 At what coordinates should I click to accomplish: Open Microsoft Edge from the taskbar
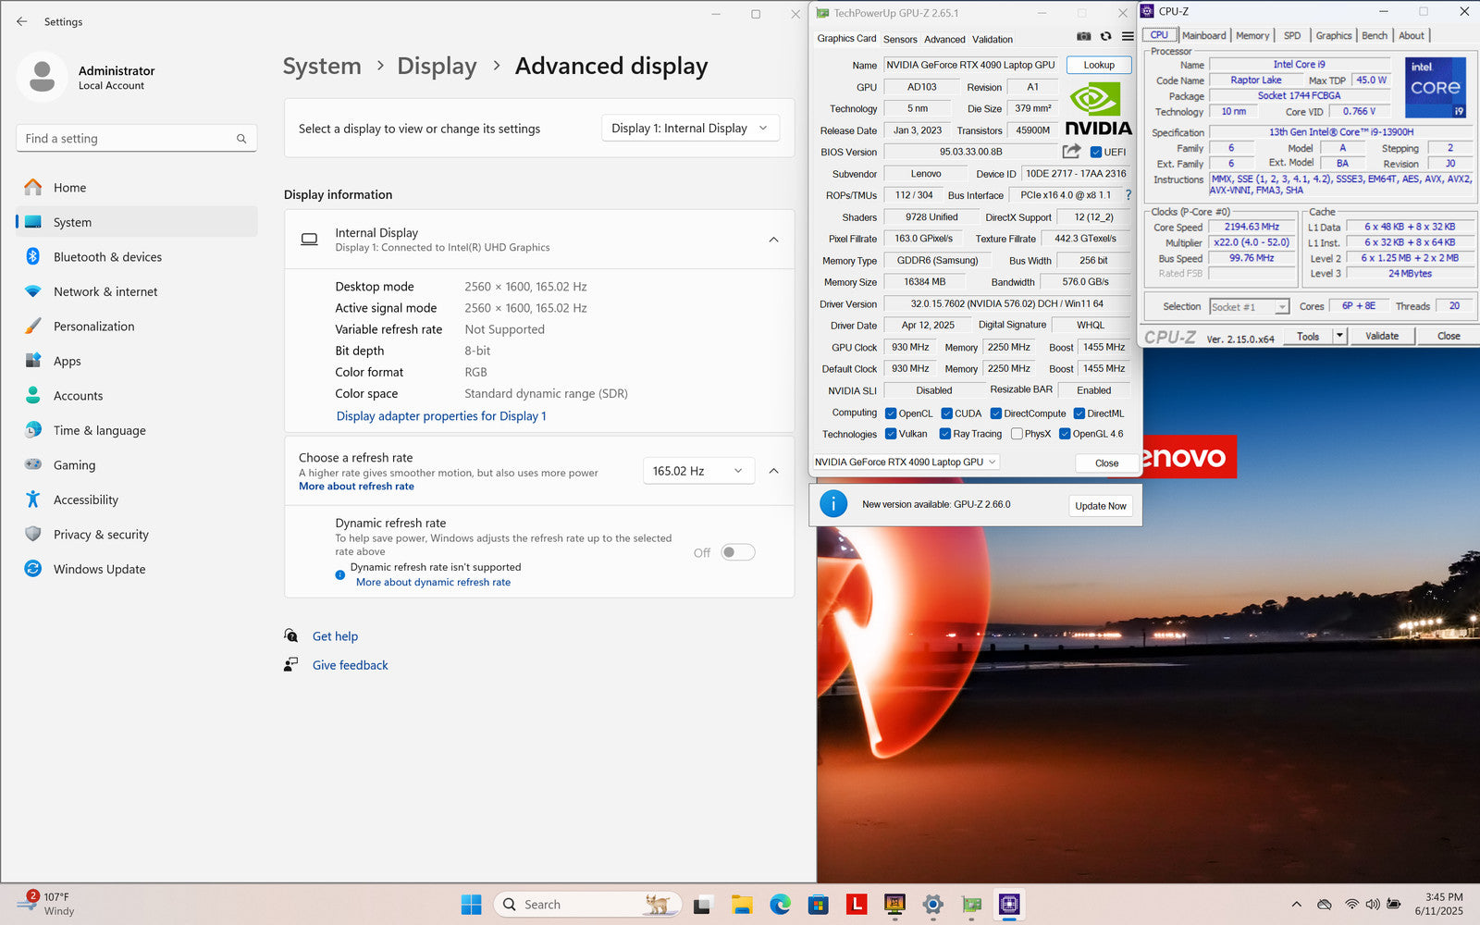780,904
